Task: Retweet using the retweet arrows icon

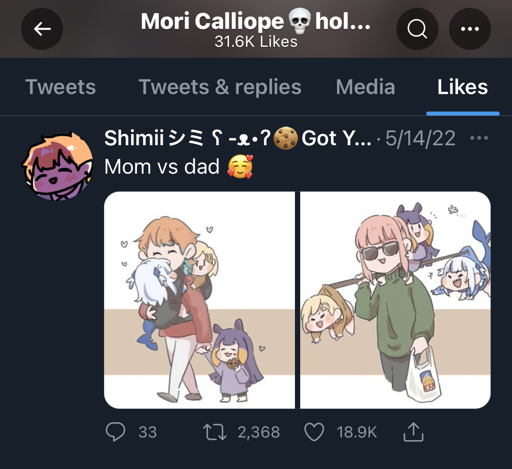Action: coord(214,432)
